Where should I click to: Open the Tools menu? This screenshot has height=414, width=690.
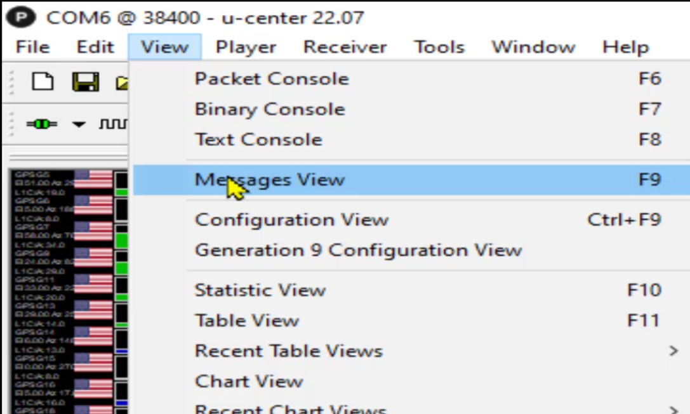(439, 46)
